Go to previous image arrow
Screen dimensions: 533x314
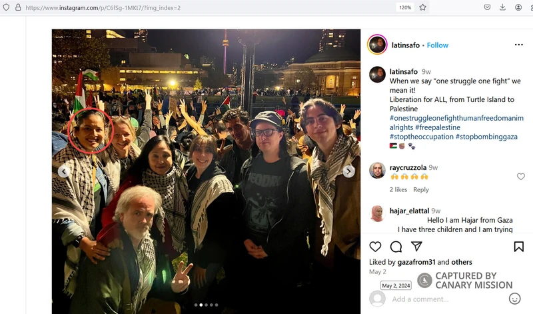(x=64, y=171)
